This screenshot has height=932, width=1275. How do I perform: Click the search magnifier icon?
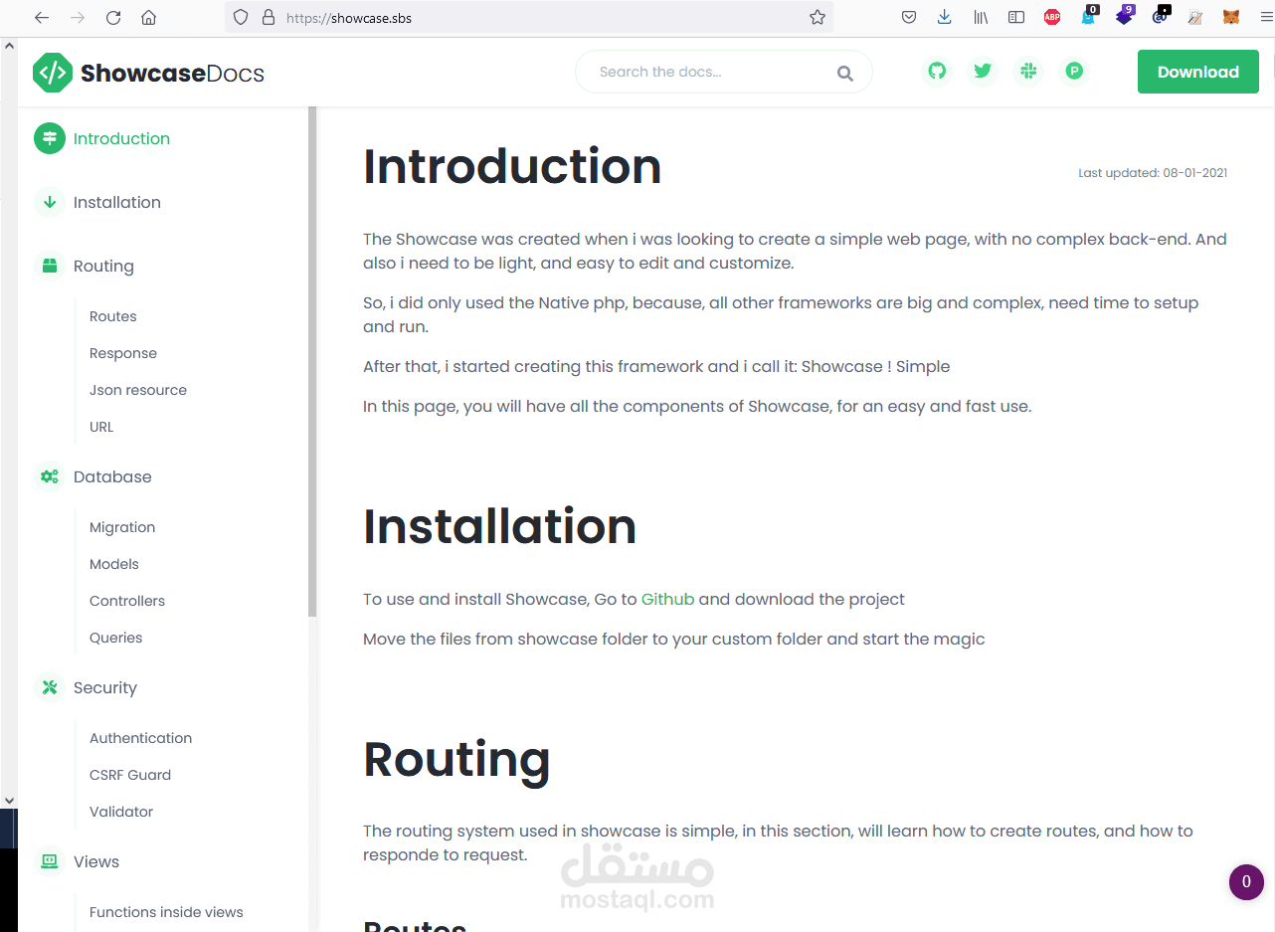[x=844, y=72]
